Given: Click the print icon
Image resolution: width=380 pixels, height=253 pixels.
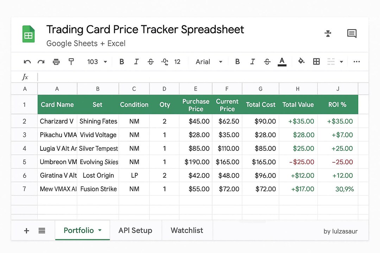Looking at the screenshot, I should [x=56, y=62].
